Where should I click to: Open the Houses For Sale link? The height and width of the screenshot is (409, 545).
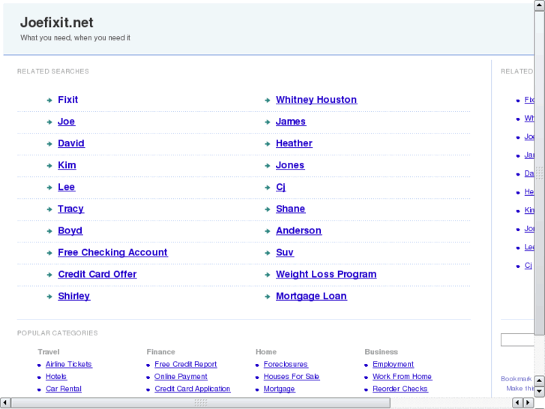[x=291, y=377]
